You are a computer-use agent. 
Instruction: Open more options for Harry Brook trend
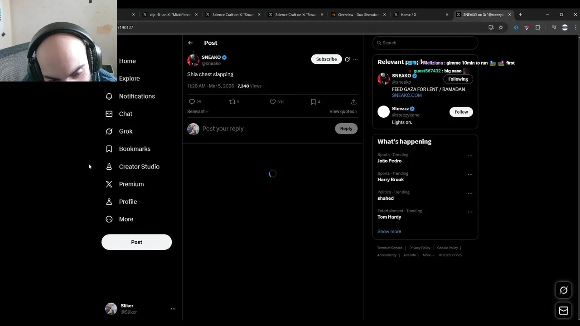coord(470,174)
